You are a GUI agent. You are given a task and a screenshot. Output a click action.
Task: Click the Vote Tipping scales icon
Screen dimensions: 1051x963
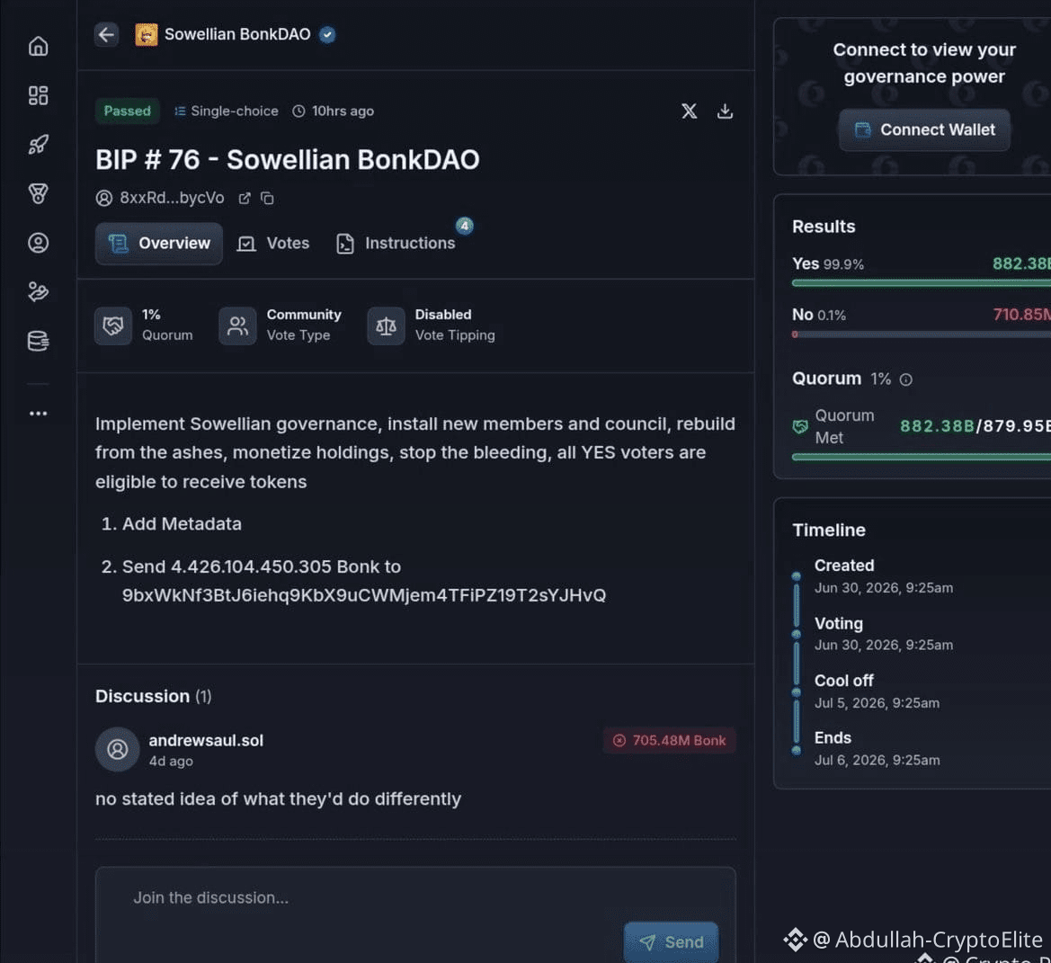click(x=386, y=326)
